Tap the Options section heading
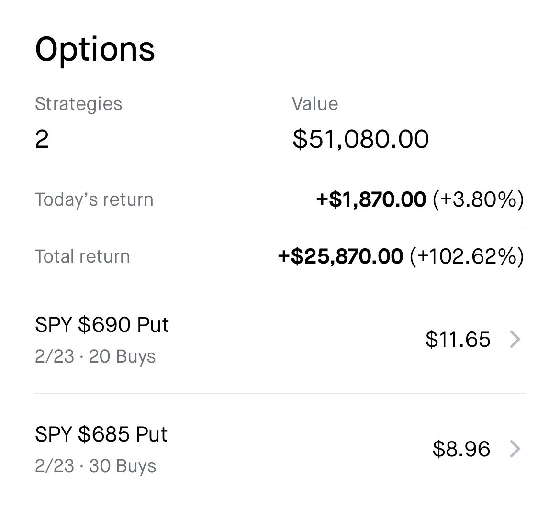This screenshot has height=508, width=560. click(95, 49)
